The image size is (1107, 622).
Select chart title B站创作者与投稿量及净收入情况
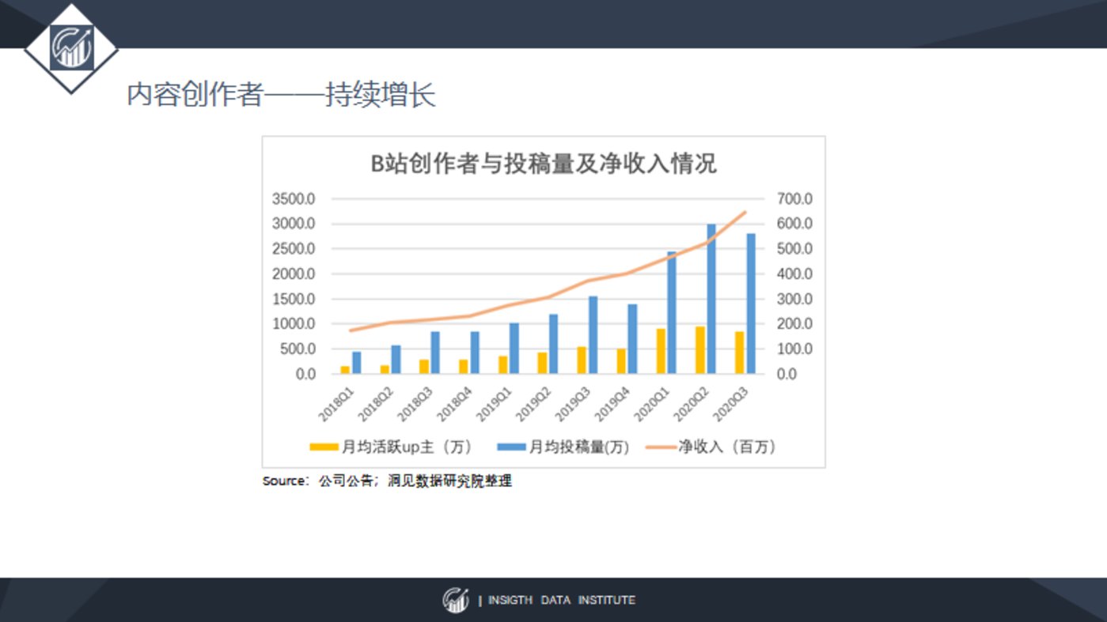[544, 164]
